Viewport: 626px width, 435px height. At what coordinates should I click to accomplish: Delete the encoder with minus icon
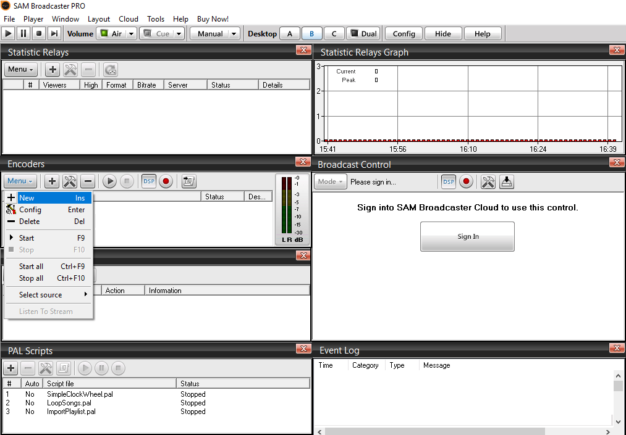coord(88,181)
